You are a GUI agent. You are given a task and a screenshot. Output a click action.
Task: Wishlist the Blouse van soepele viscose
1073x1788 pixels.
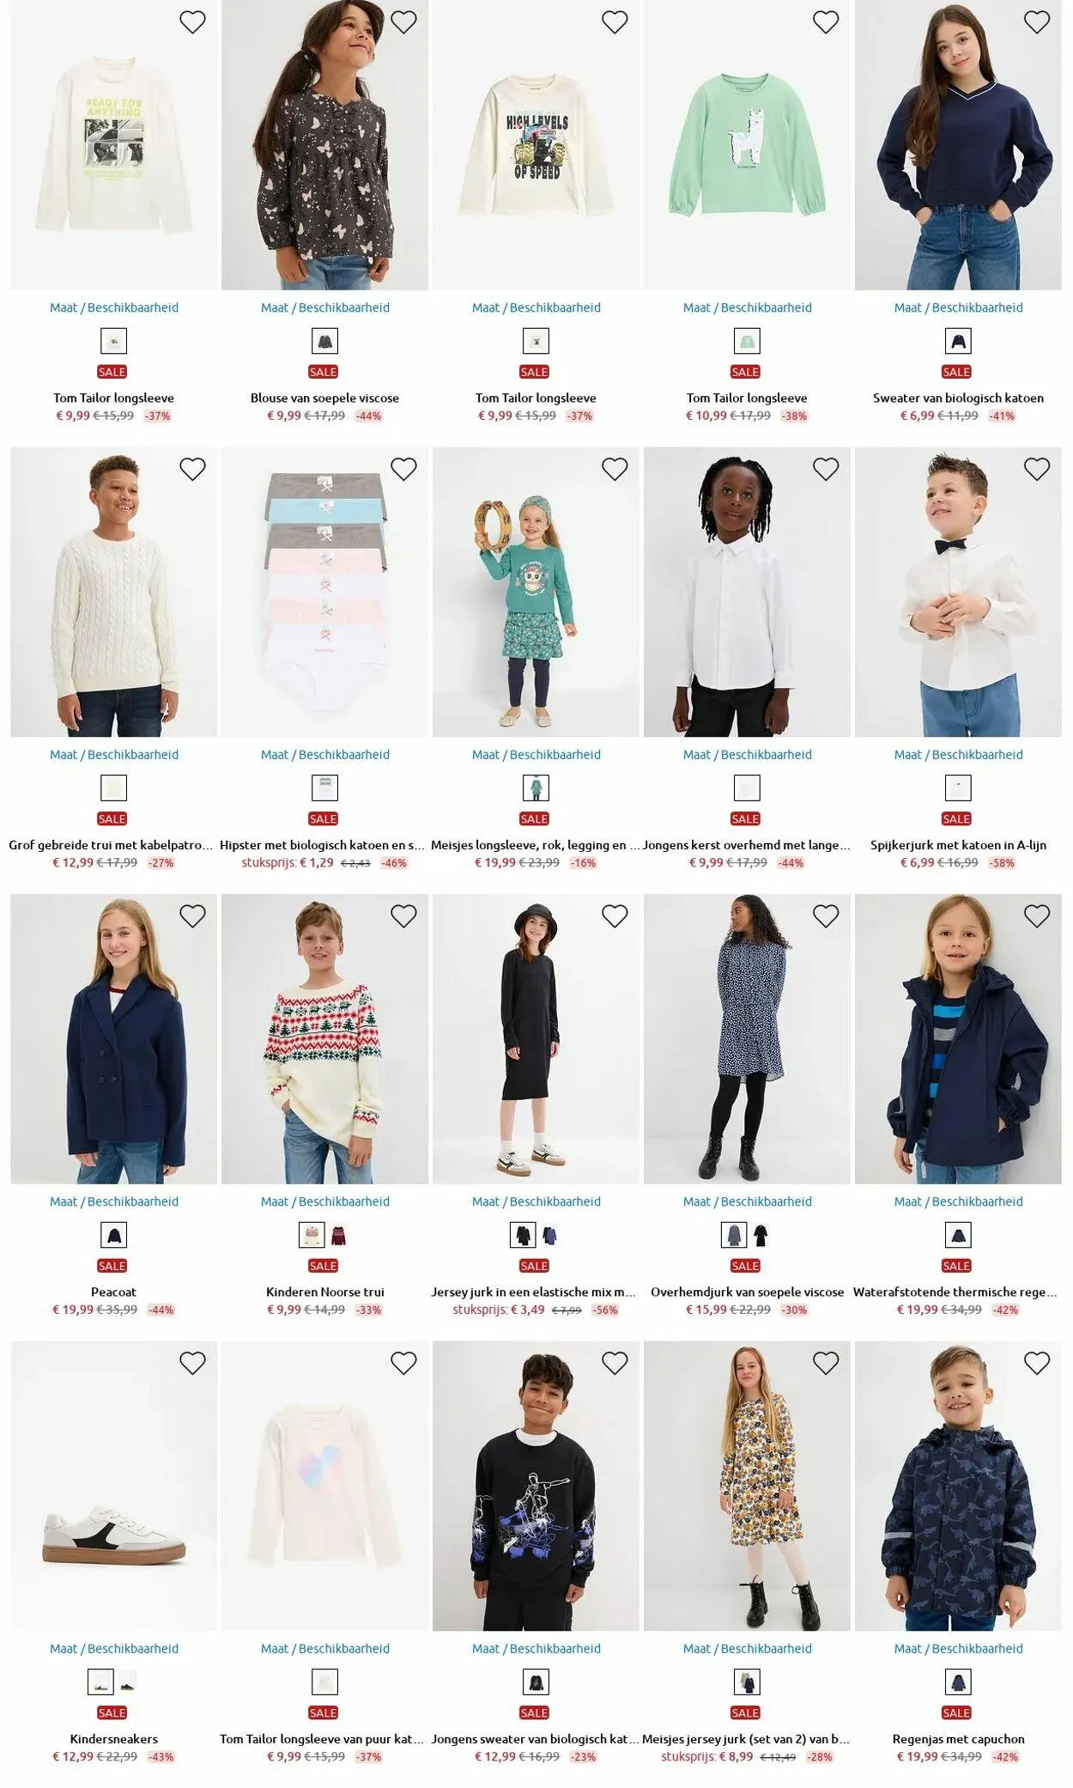(403, 22)
